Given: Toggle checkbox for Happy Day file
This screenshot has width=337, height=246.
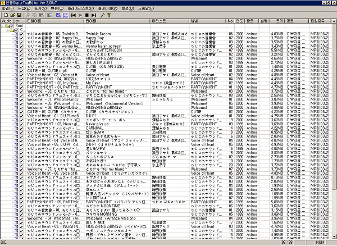Looking at the screenshot, I should point(20,38).
